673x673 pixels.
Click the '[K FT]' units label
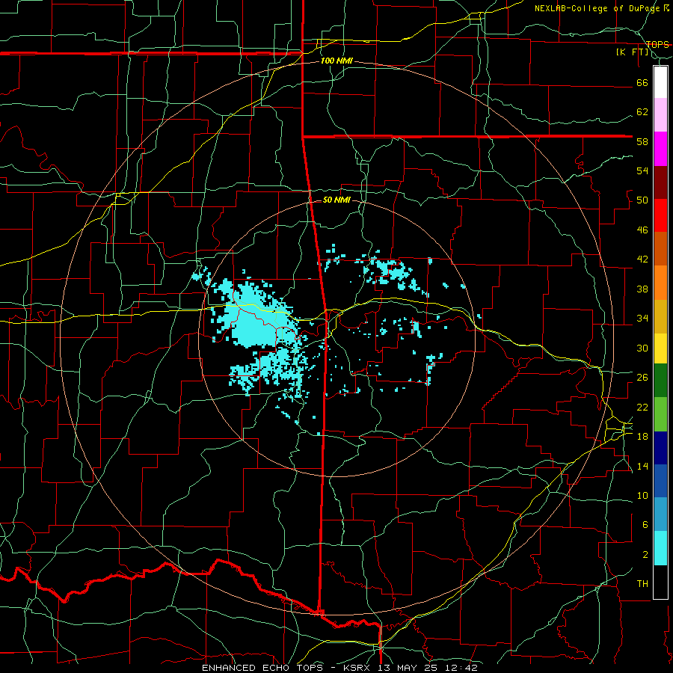(633, 52)
